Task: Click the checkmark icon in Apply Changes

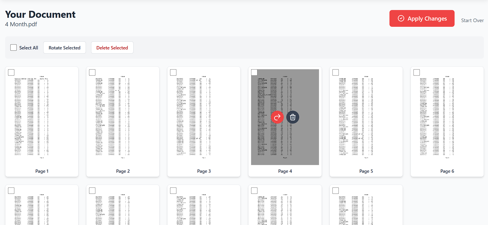Action: pyautogui.click(x=401, y=18)
